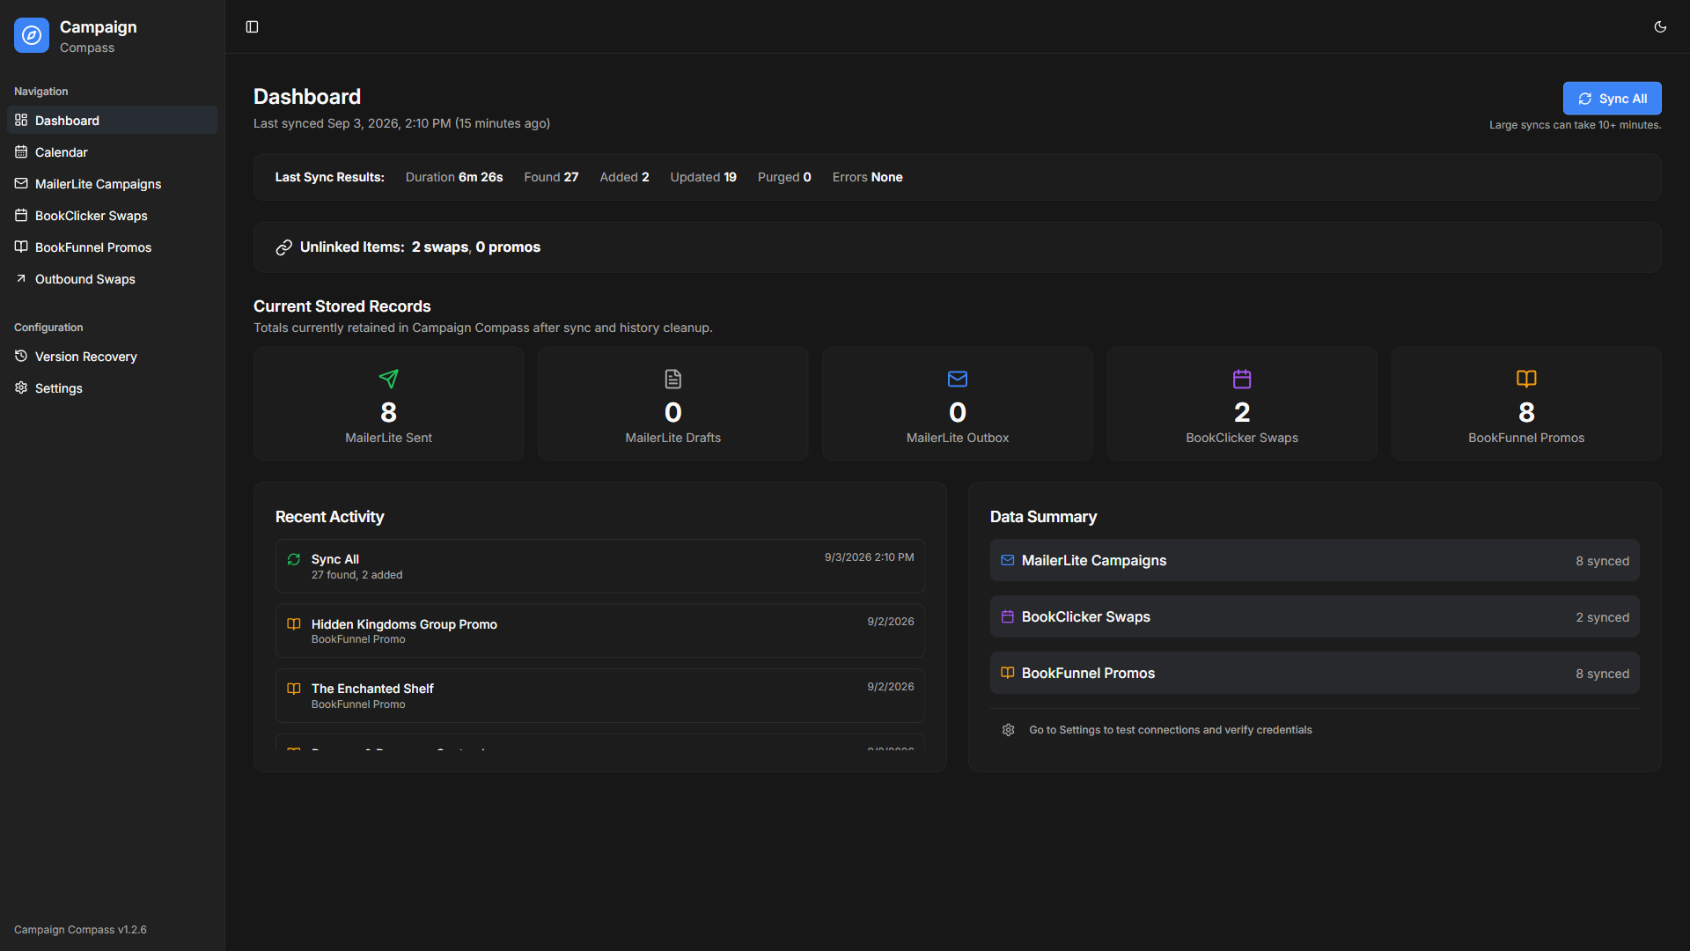This screenshot has width=1690, height=951.
Task: Open Dashboard in the sidebar
Action: point(112,120)
